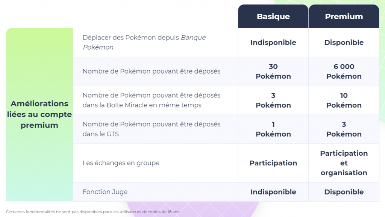Select the Basique column header
This screenshot has width=385, height=217.
tap(273, 16)
